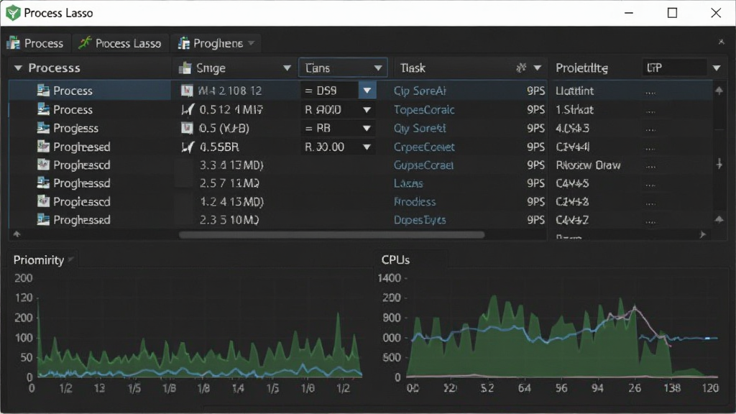Select the 9PS value in Lasas row
Viewport: 736px width, 414px height.
(x=535, y=183)
